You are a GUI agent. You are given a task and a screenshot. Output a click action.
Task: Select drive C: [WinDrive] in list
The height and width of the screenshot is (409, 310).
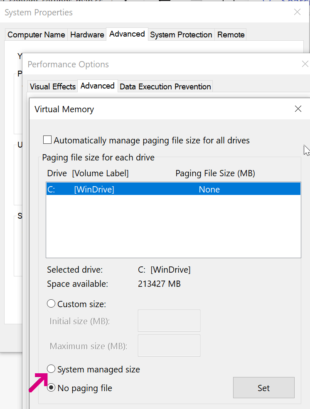click(x=173, y=190)
